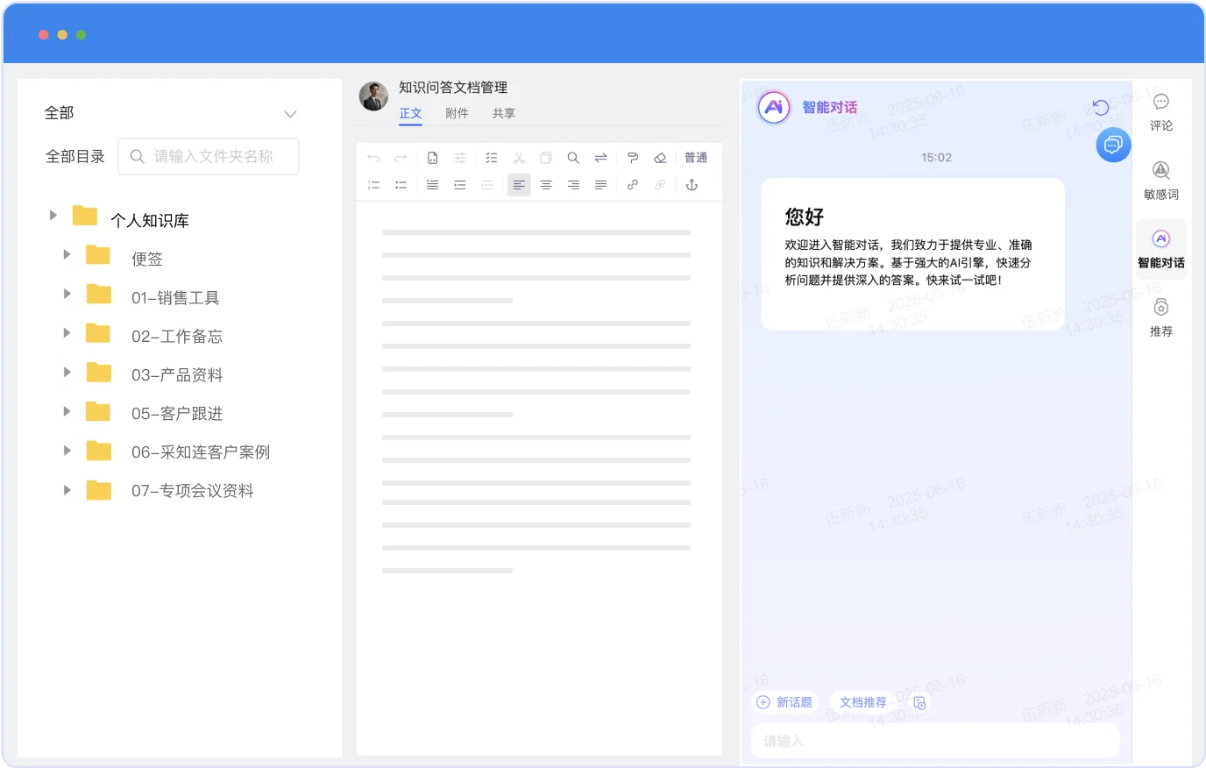Image resolution: width=1206 pixels, height=768 pixels.
Task: Open search using the magnifier toolbar icon
Action: pyautogui.click(x=573, y=158)
